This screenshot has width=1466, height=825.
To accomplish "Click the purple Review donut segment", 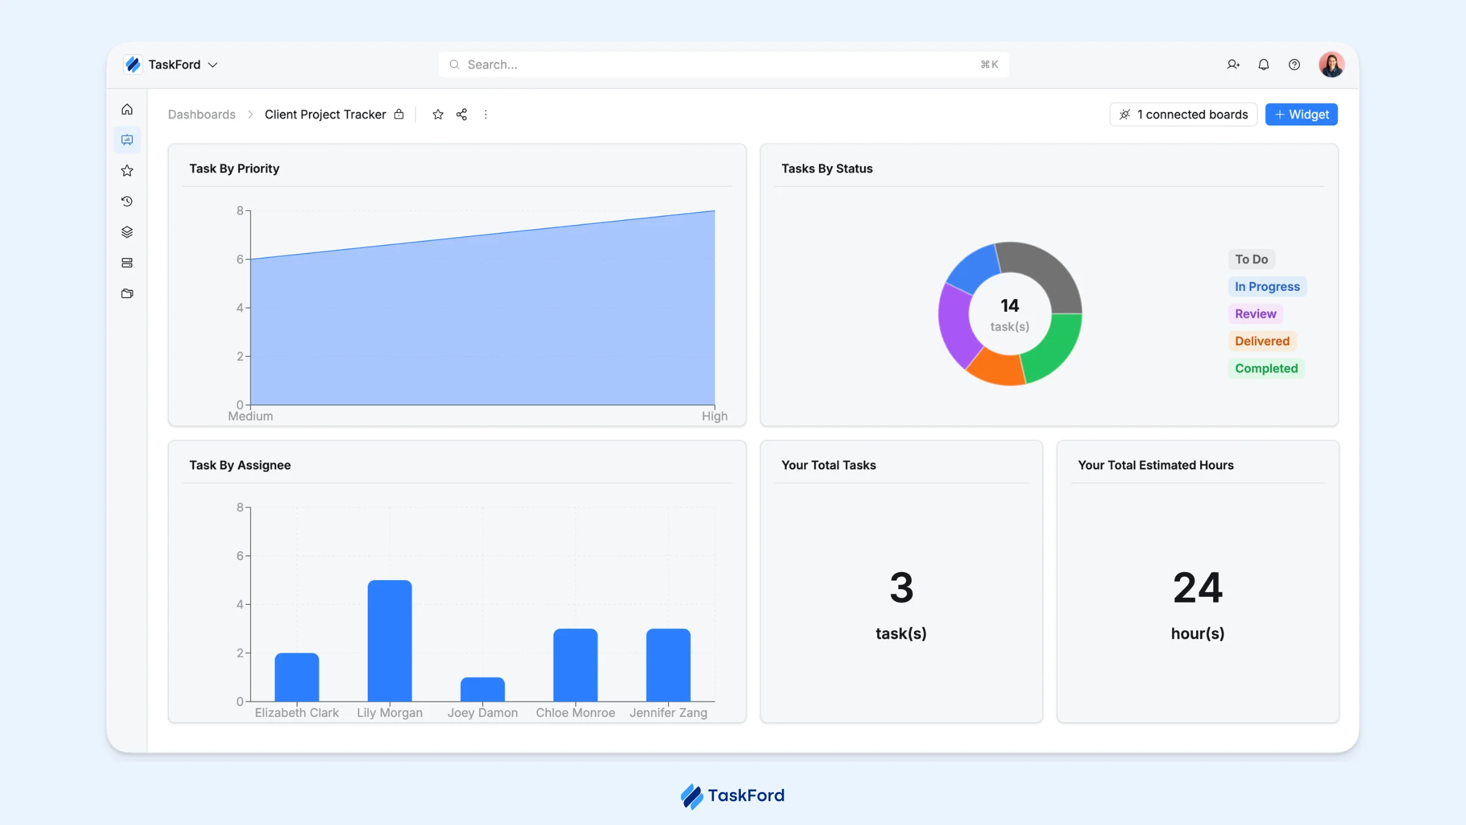I will 956,324.
